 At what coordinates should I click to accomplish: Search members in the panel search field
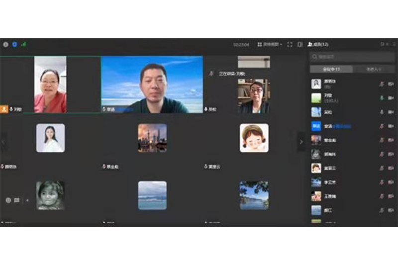click(352, 57)
